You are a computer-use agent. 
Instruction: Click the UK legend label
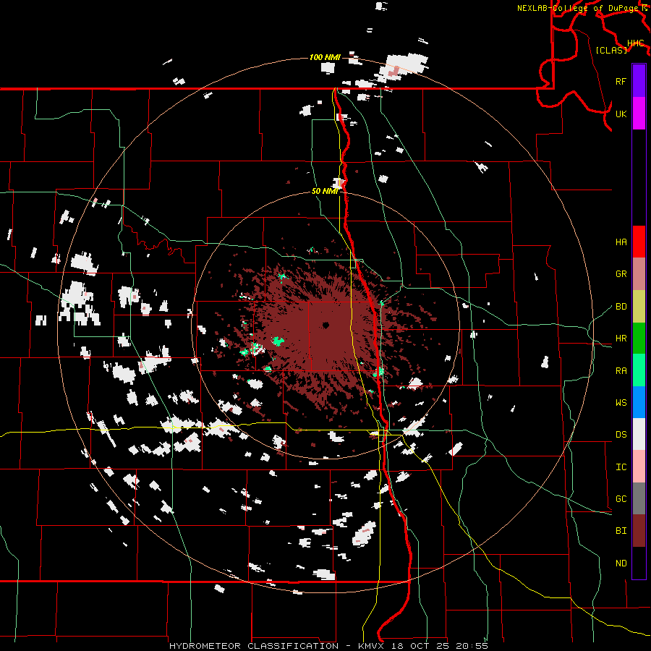[x=621, y=114]
